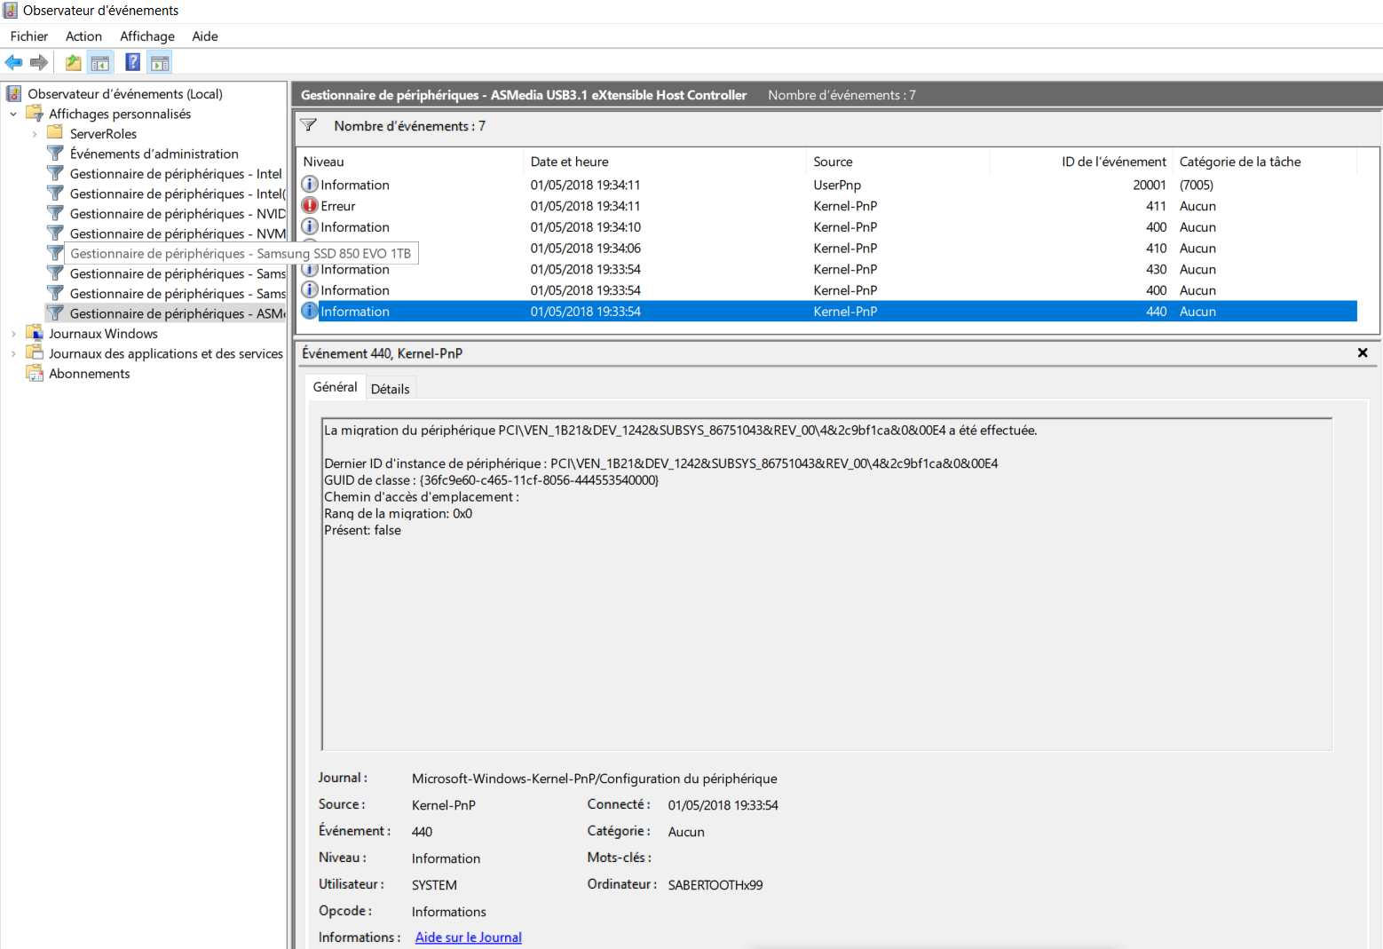This screenshot has height=949, width=1383.
Task: Click the Événements d'administration filter icon
Action: 55,154
